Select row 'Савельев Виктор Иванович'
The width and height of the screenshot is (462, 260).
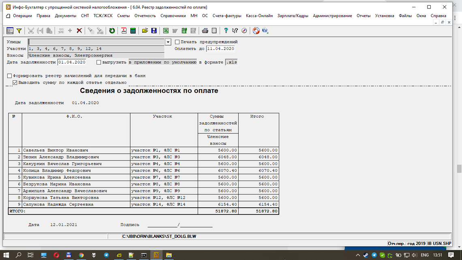point(143,150)
